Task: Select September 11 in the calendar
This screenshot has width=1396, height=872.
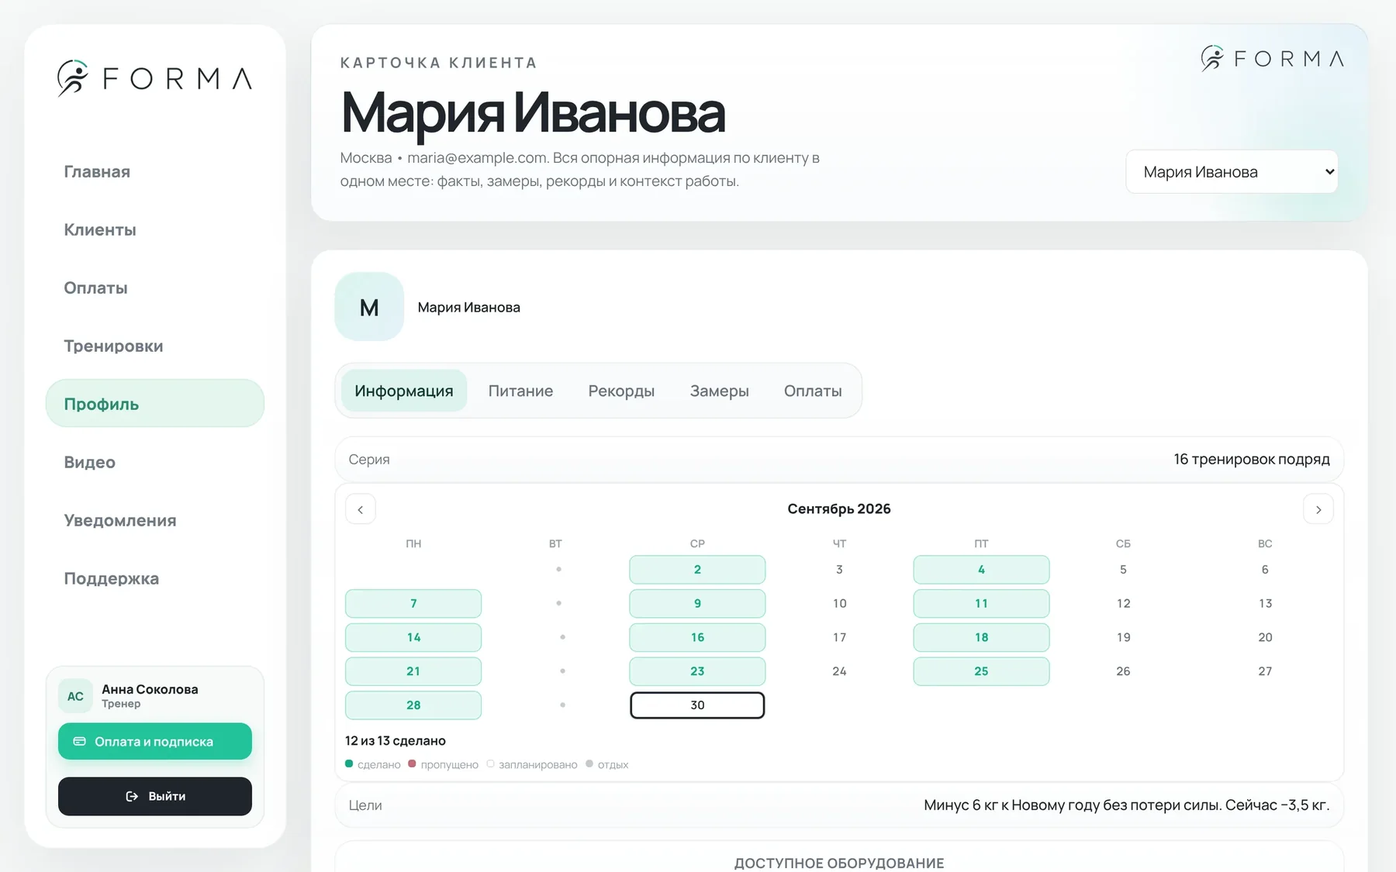Action: (981, 604)
